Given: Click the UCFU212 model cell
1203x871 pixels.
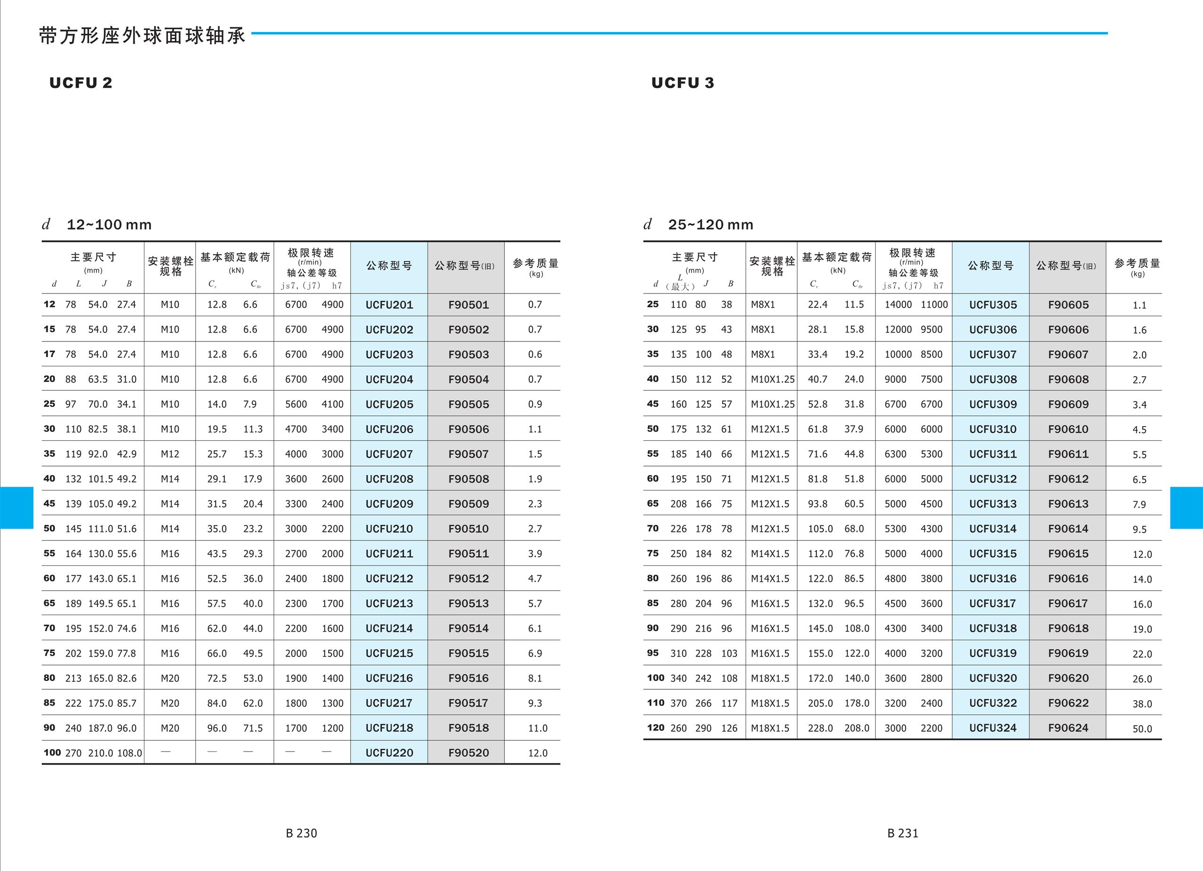Looking at the screenshot, I should point(389,578).
